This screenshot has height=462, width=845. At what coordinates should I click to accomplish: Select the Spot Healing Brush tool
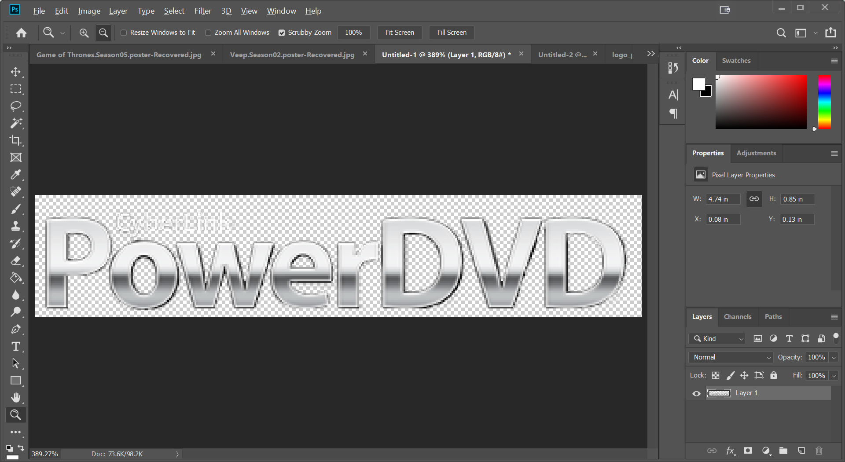point(16,192)
